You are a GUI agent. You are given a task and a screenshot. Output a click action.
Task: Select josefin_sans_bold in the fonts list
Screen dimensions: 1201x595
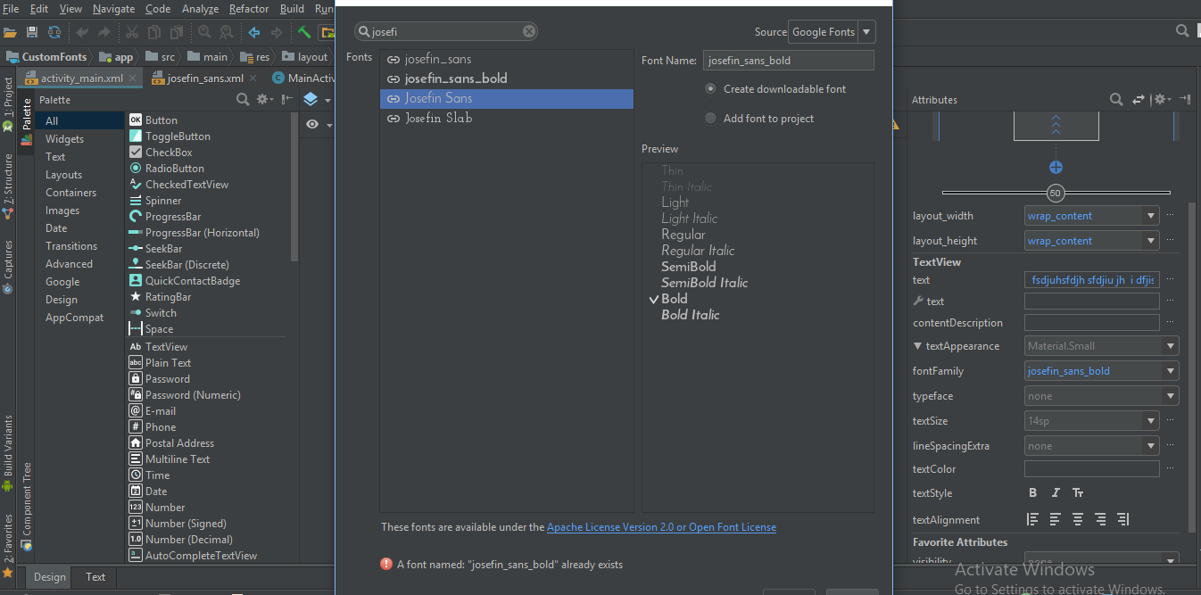point(507,79)
